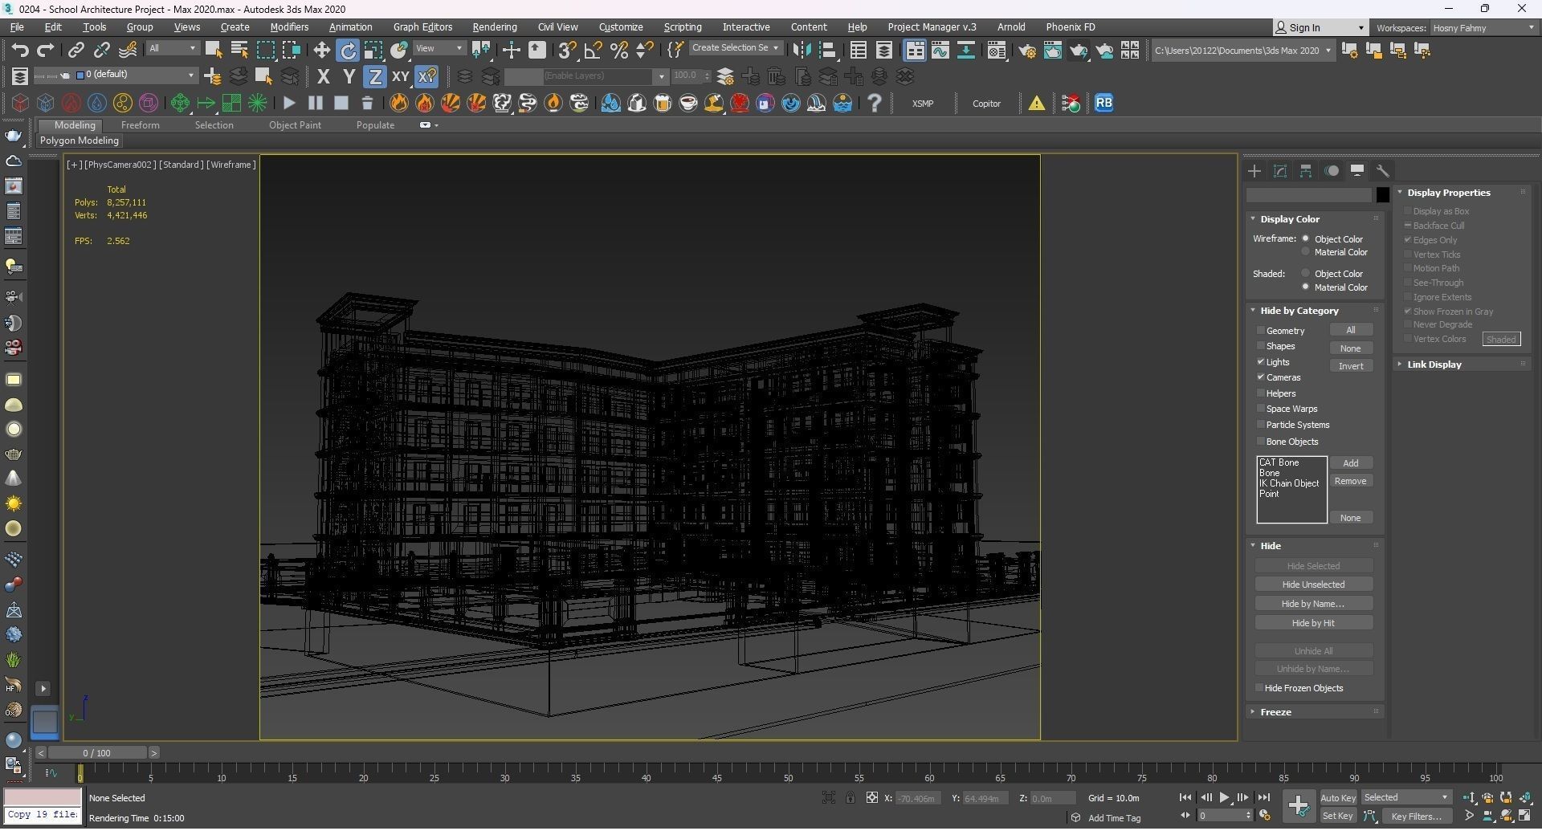Click the Undo arrow icon
The image size is (1542, 835).
20,51
